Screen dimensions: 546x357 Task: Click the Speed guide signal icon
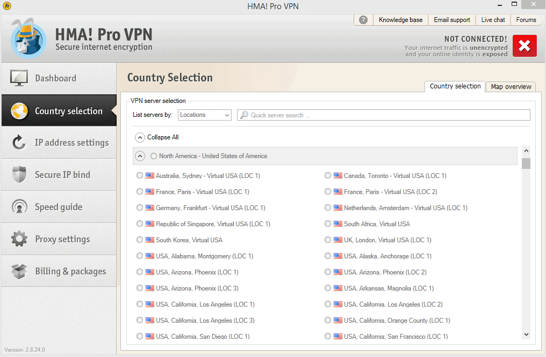point(19,206)
